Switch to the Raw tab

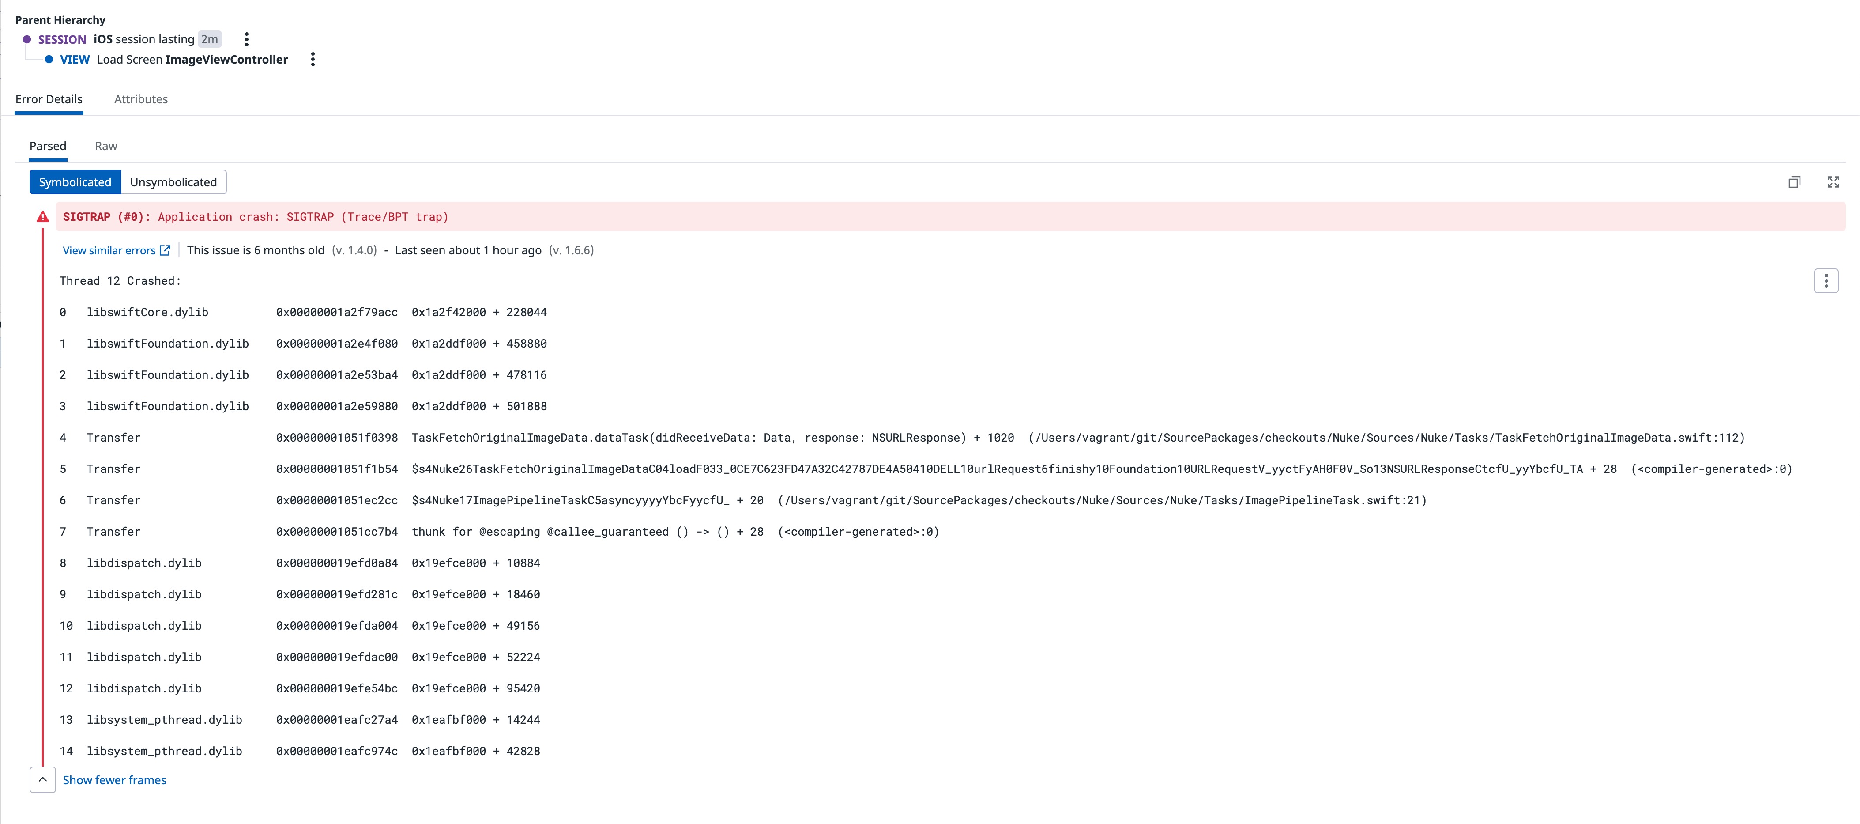click(x=105, y=145)
